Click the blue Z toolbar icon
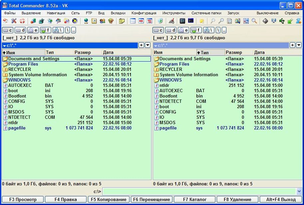 [299, 21]
